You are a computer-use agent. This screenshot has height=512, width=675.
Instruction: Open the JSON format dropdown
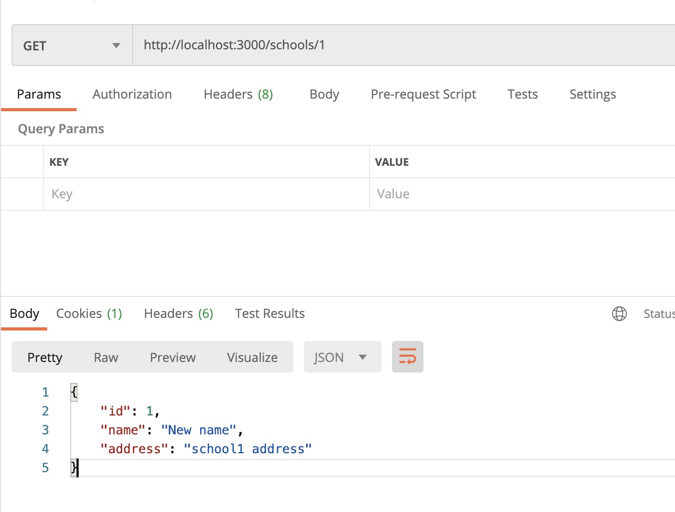342,357
